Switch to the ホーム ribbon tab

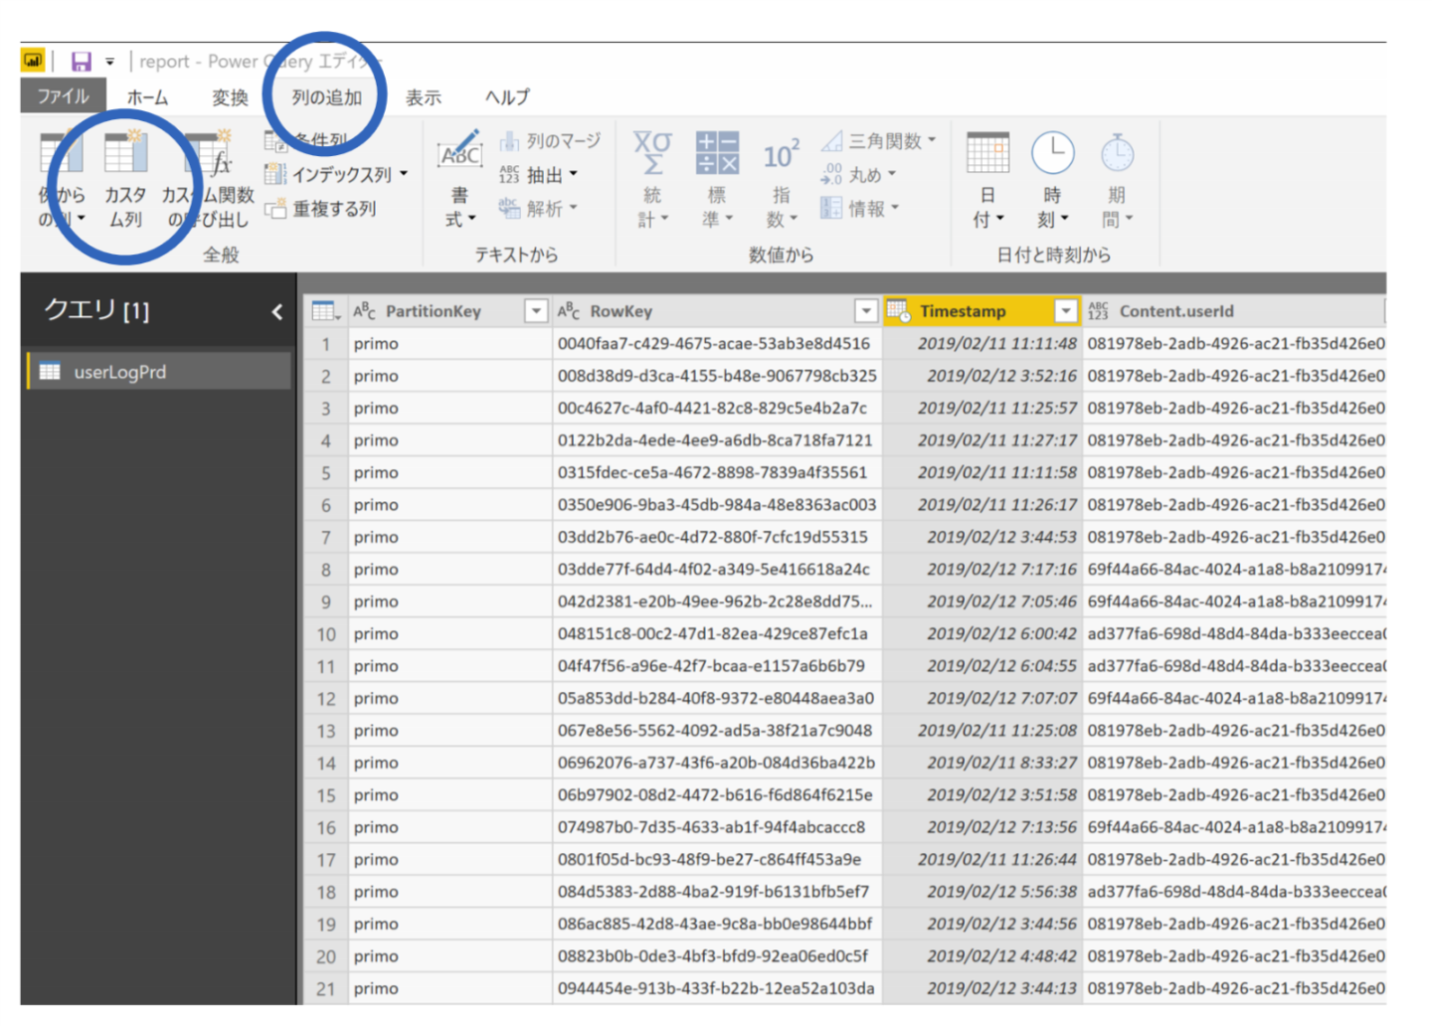pyautogui.click(x=146, y=96)
